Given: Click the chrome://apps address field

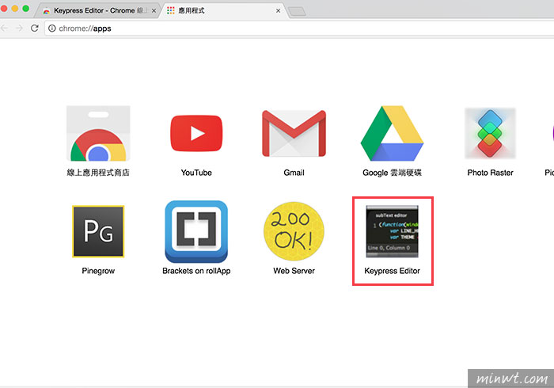Looking at the screenshot, I should (x=299, y=29).
